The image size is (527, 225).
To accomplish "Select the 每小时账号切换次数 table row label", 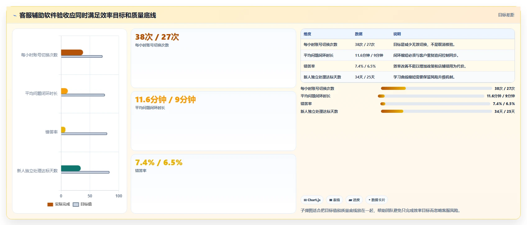I will point(320,45).
